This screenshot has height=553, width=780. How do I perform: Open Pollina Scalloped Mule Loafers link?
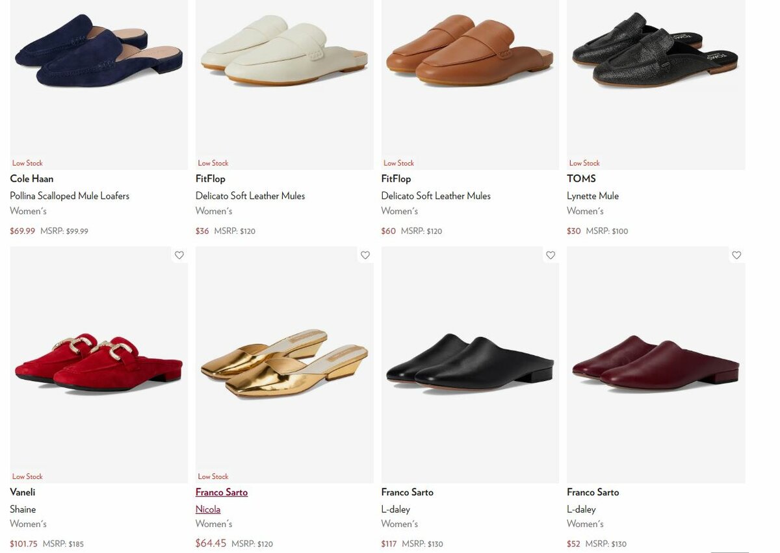coord(70,196)
